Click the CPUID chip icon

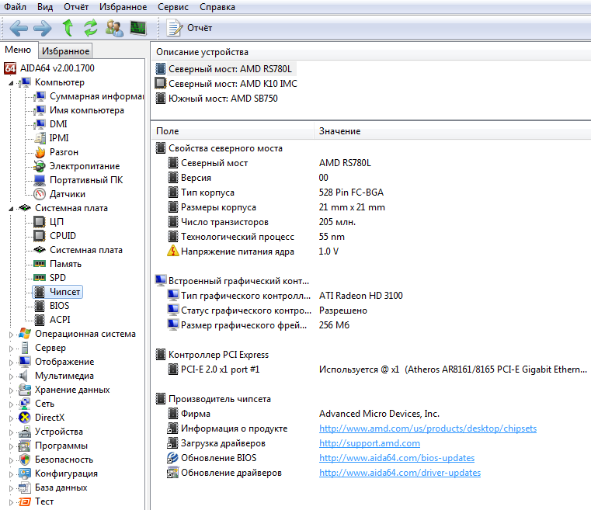click(x=39, y=236)
